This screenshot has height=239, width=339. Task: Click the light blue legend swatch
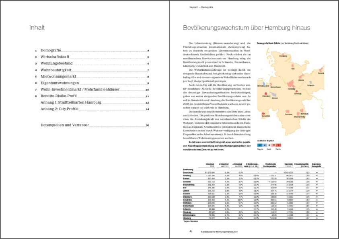(265, 145)
